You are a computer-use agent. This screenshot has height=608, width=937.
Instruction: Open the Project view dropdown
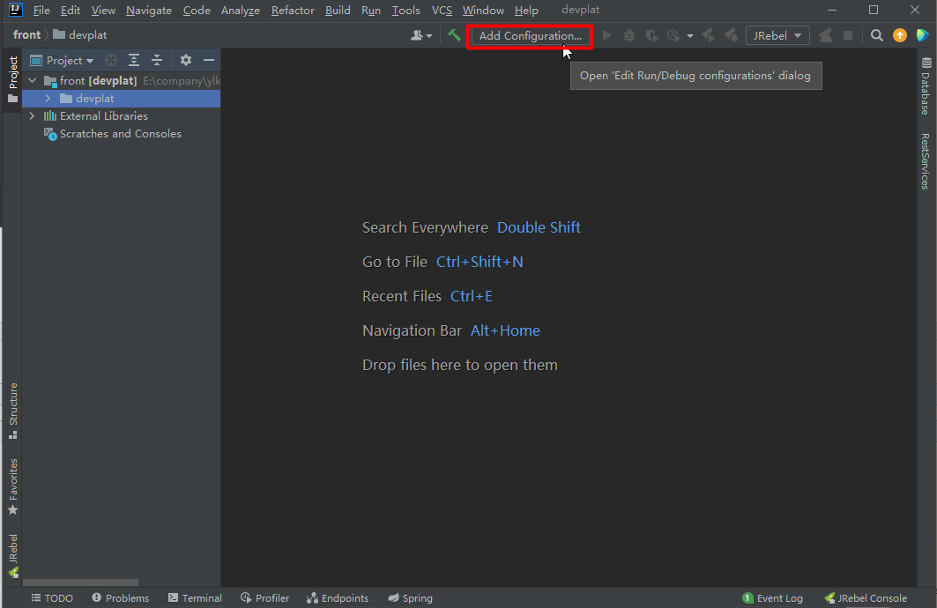(63, 60)
